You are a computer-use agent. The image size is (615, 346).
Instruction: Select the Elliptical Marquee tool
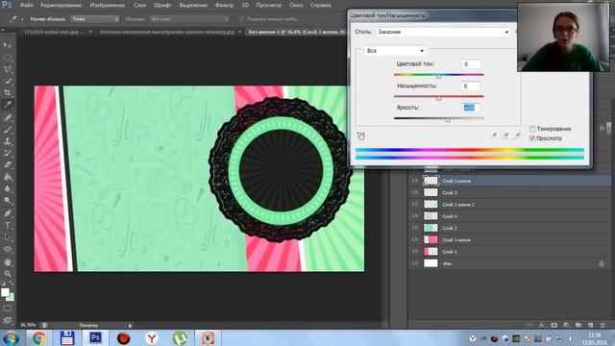click(x=8, y=58)
